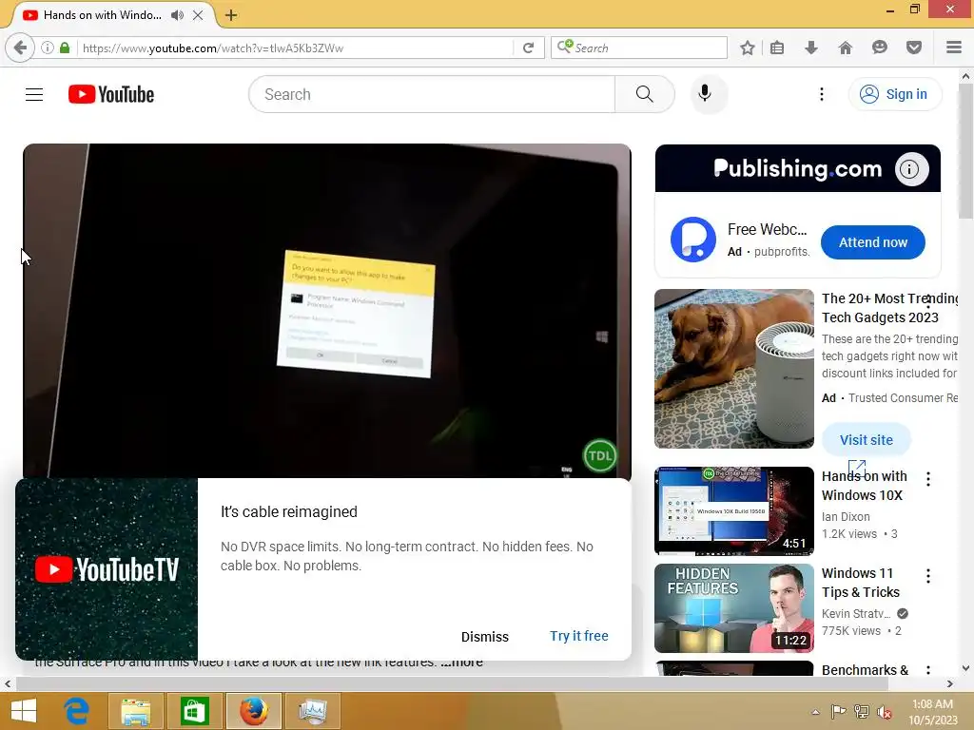Viewport: 974px width, 730px height.
Task: Open a new tab with plus button
Action: tap(230, 15)
